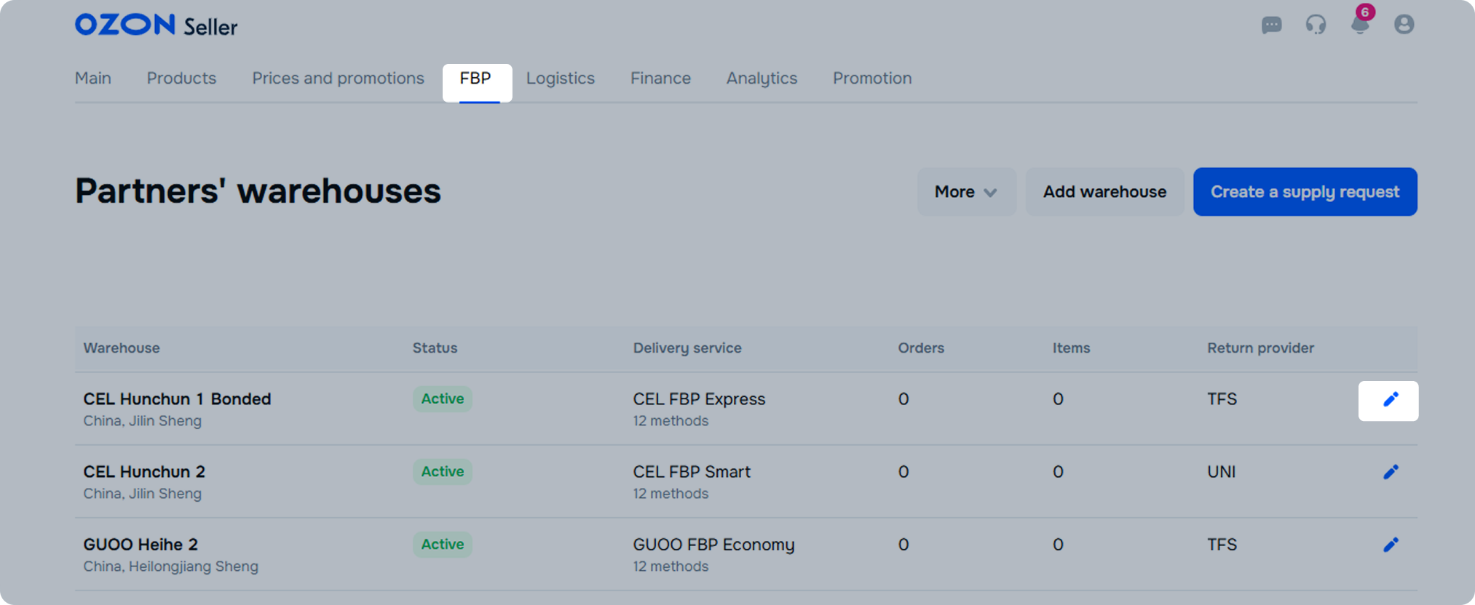The image size is (1475, 605).
Task: Select the Analytics tab
Action: [762, 79]
